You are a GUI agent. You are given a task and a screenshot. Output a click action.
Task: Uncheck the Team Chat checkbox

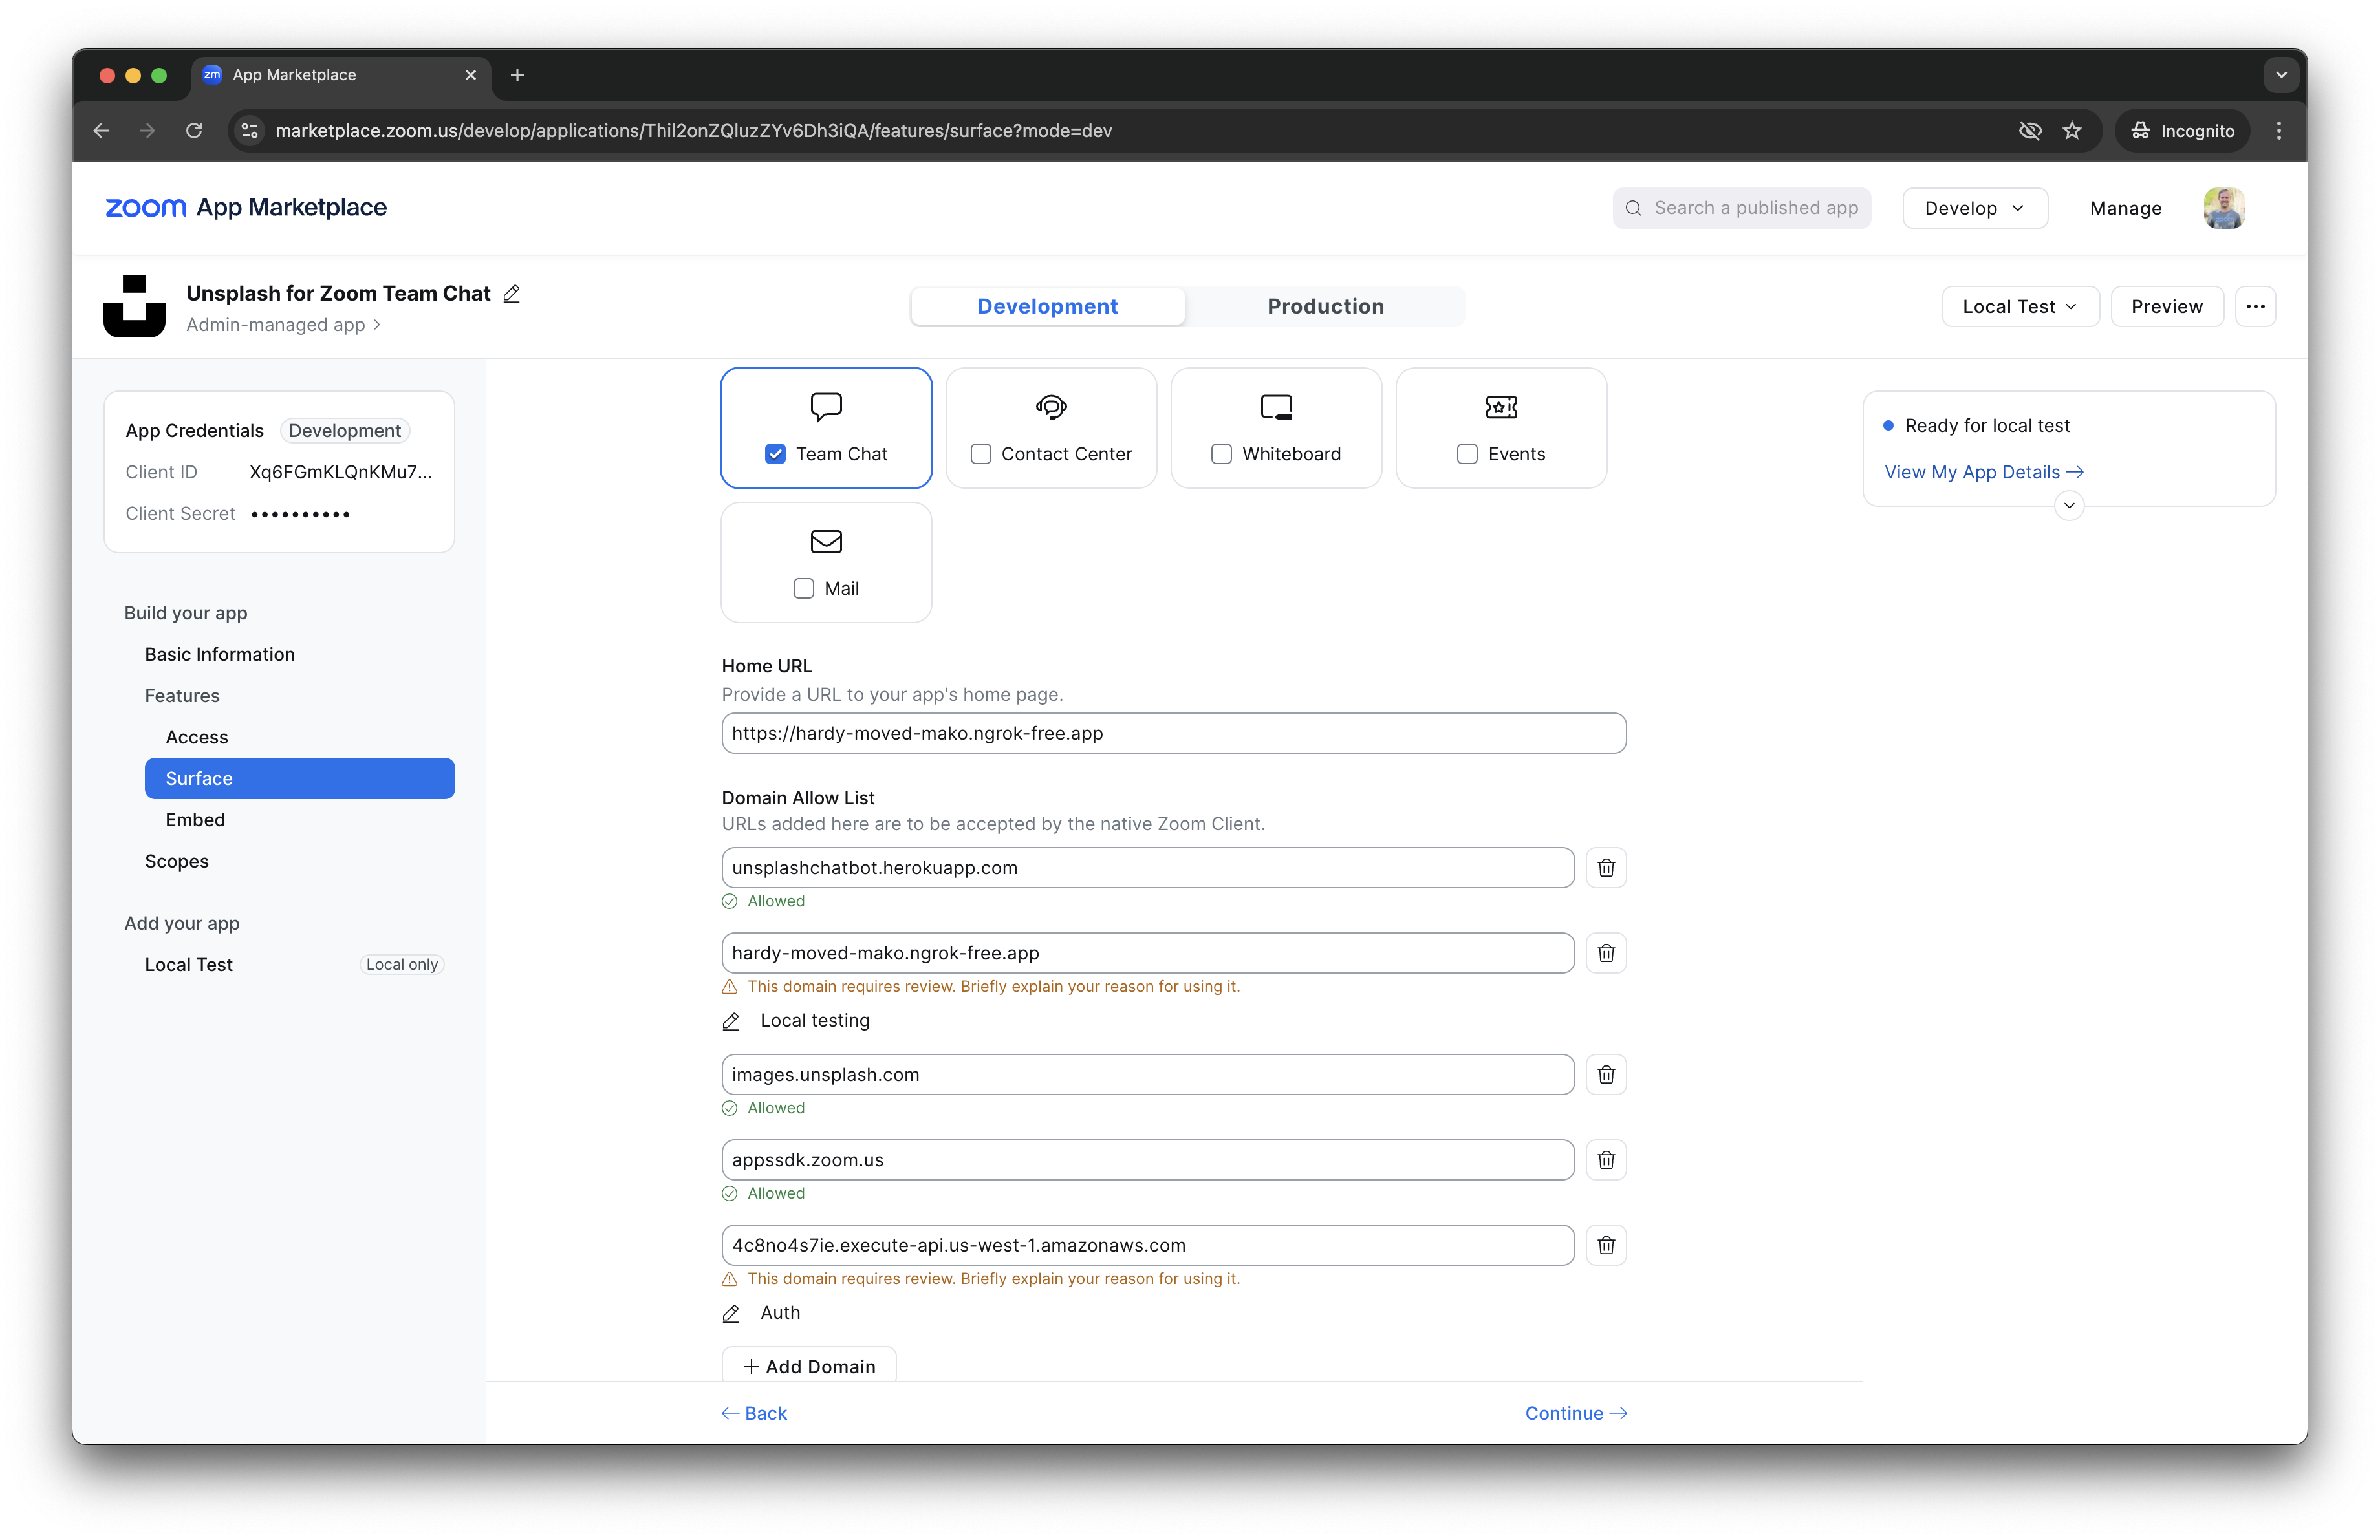pyautogui.click(x=775, y=454)
